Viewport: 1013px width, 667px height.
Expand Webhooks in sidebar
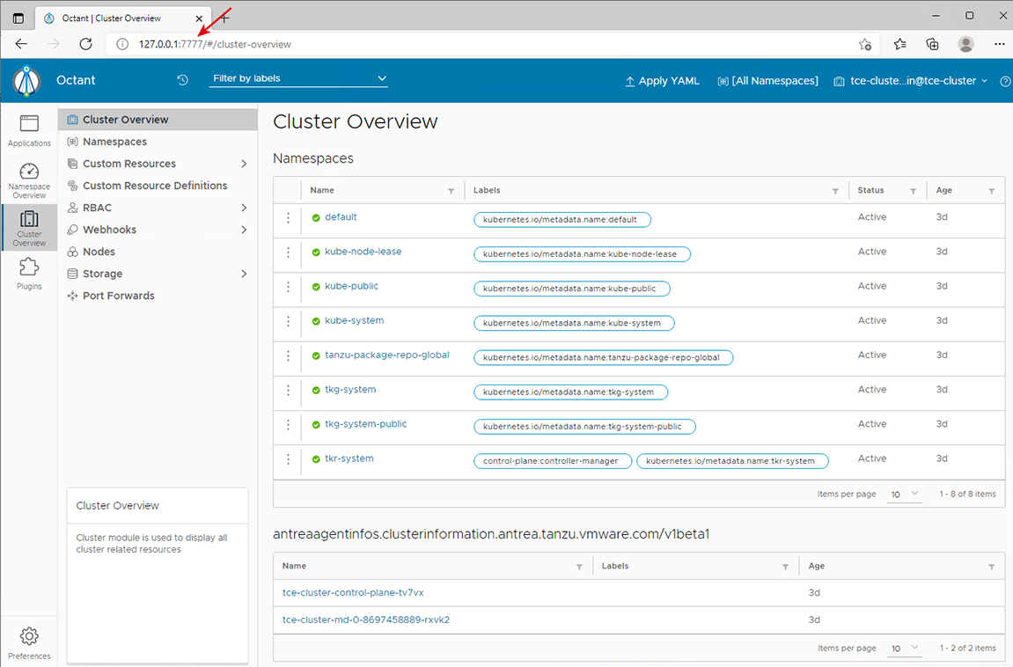click(x=244, y=230)
